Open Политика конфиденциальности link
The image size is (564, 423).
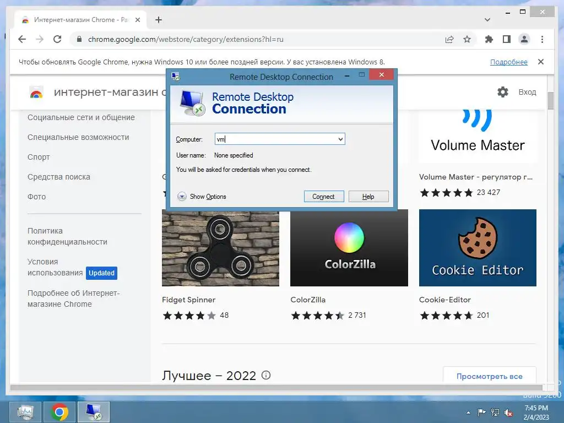point(67,236)
